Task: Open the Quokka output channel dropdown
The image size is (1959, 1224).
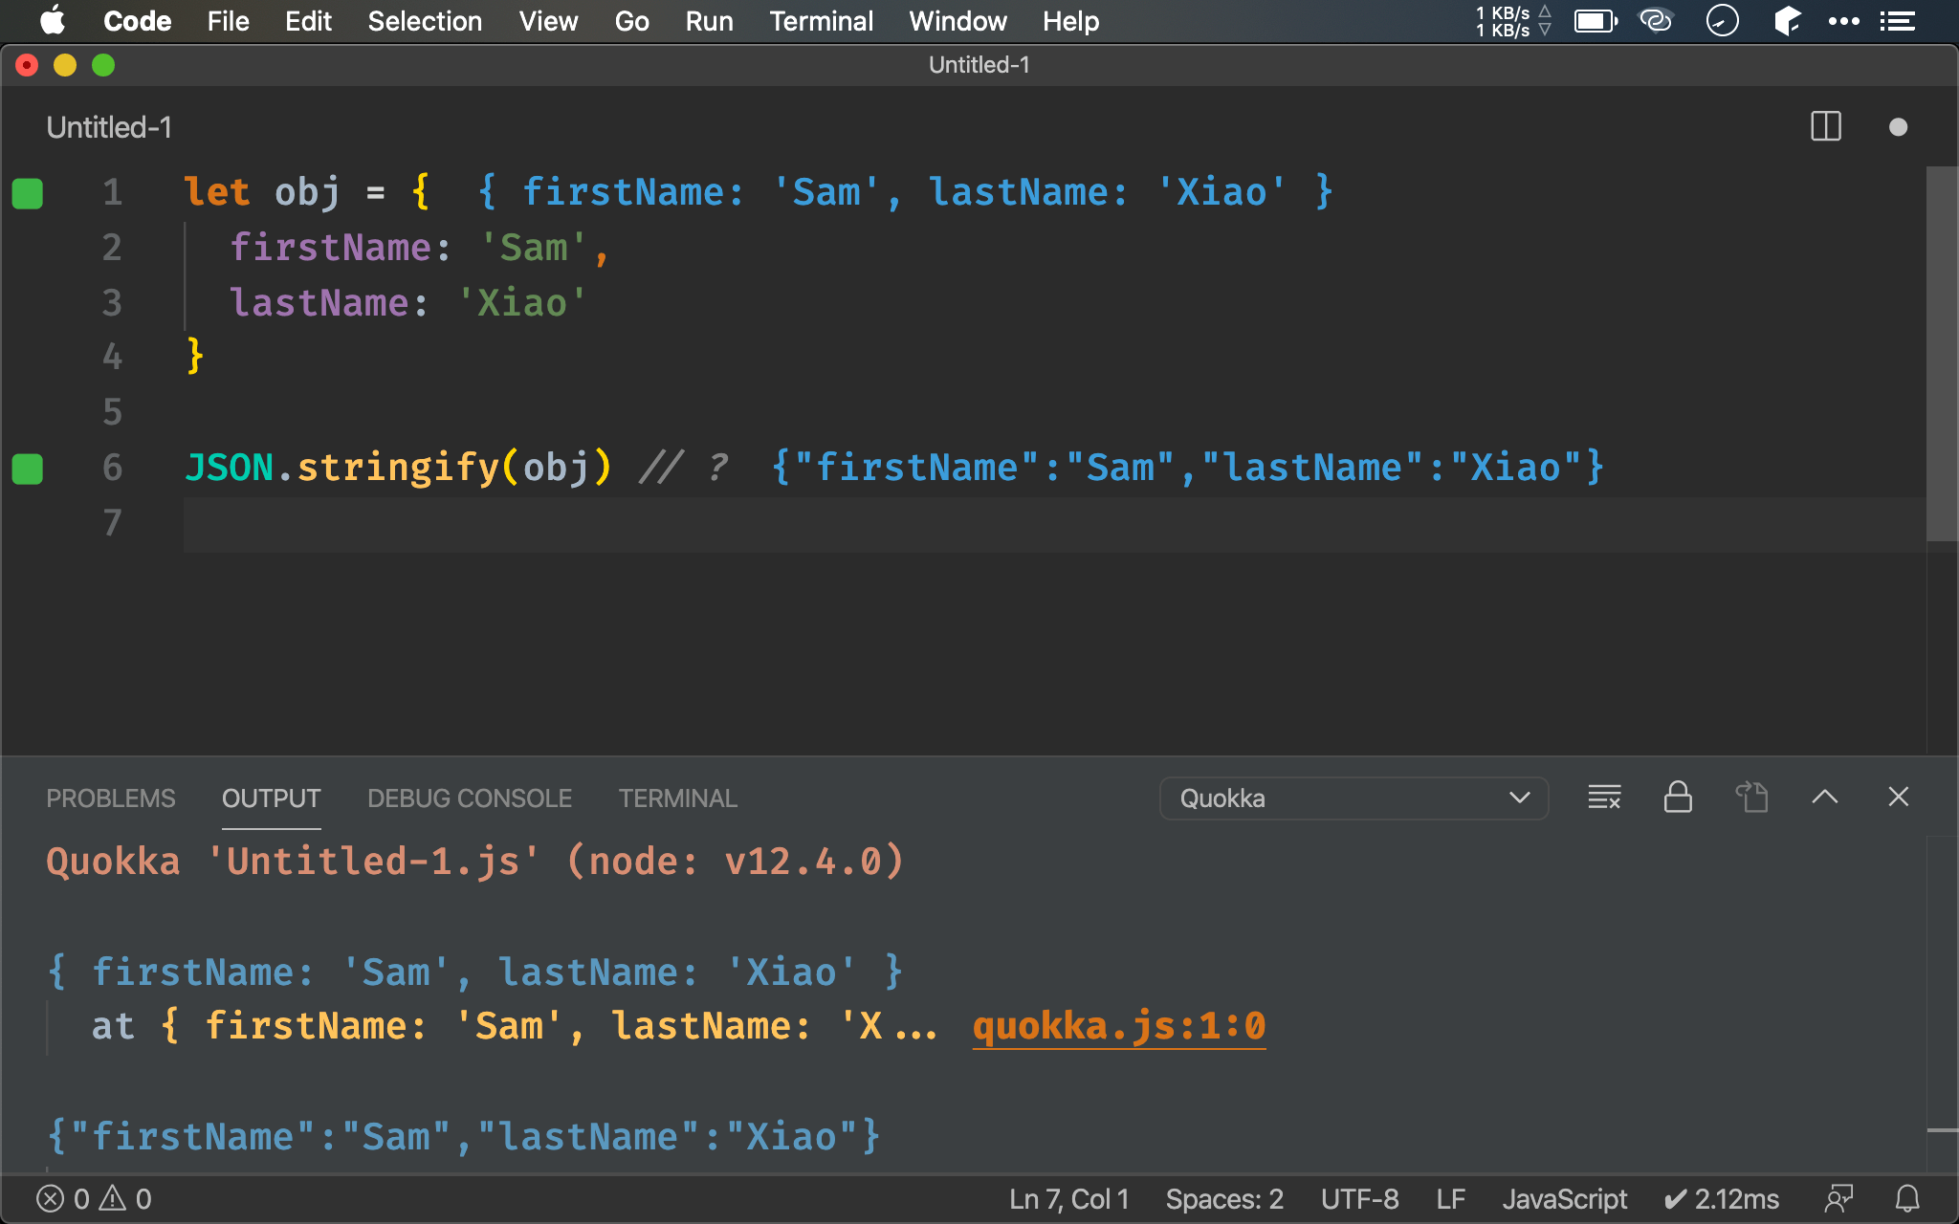Action: [x=1354, y=798]
